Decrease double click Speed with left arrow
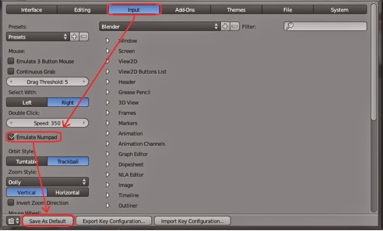This screenshot has height=231, width=383. click(11, 123)
